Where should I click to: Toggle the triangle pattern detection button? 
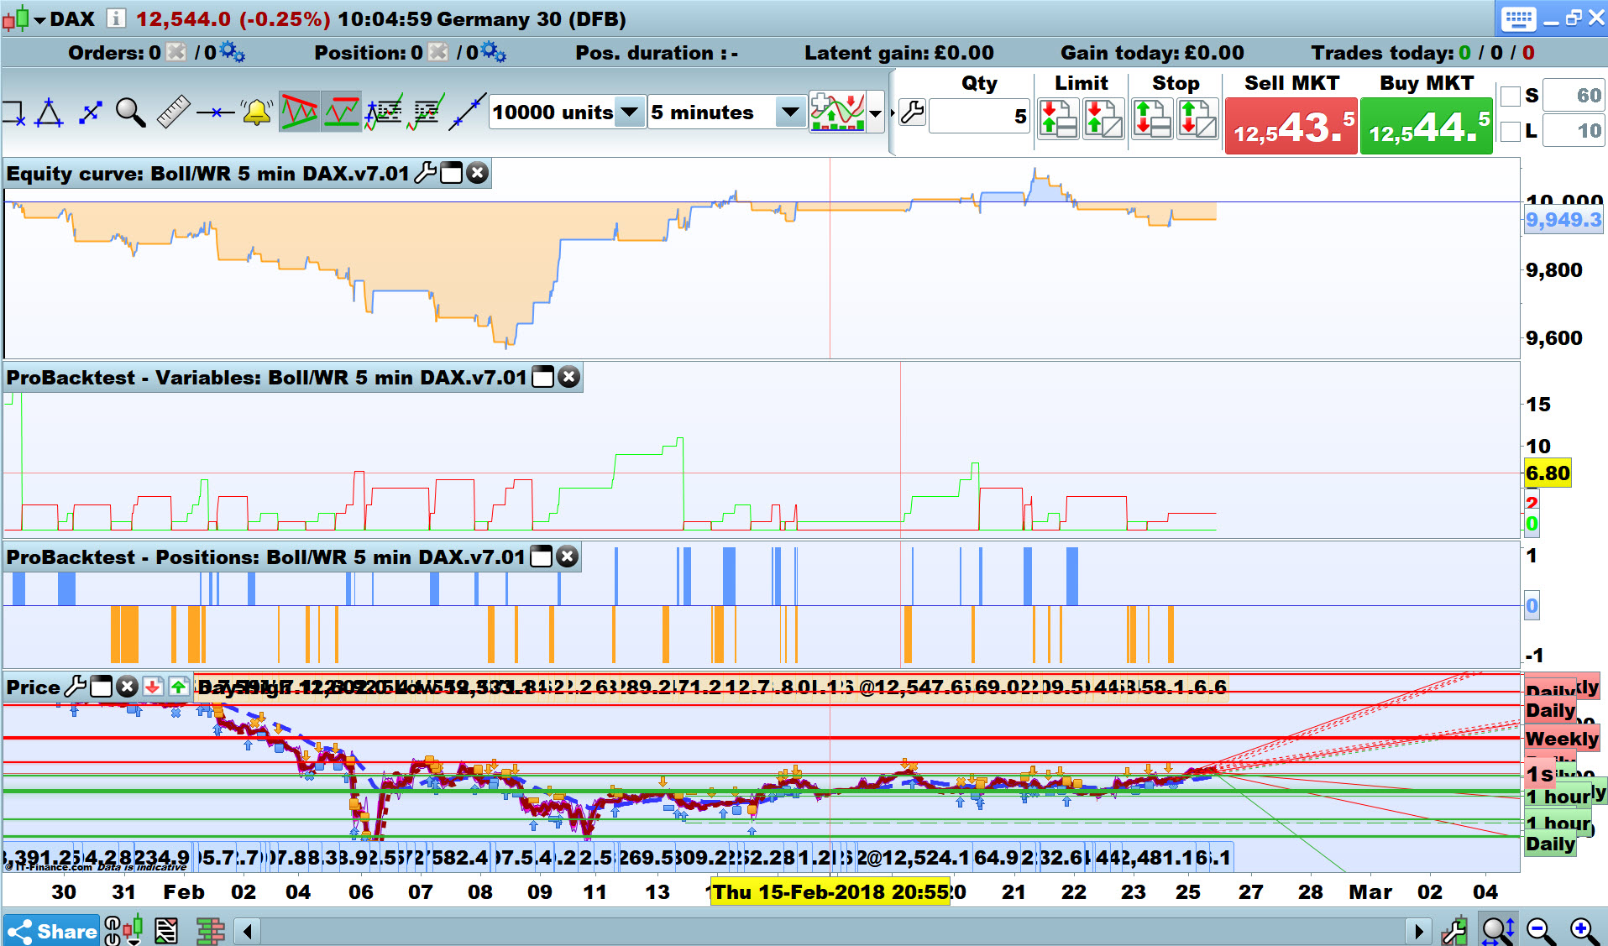299,112
